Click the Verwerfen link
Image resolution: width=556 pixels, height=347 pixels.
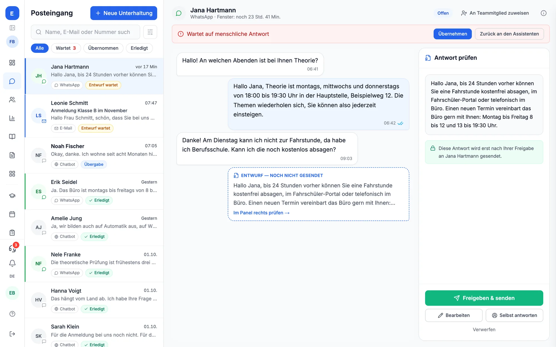pyautogui.click(x=484, y=330)
